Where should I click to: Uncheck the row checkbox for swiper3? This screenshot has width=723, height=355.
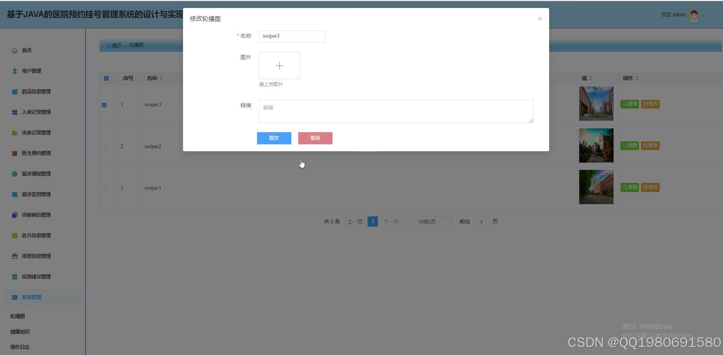104,104
